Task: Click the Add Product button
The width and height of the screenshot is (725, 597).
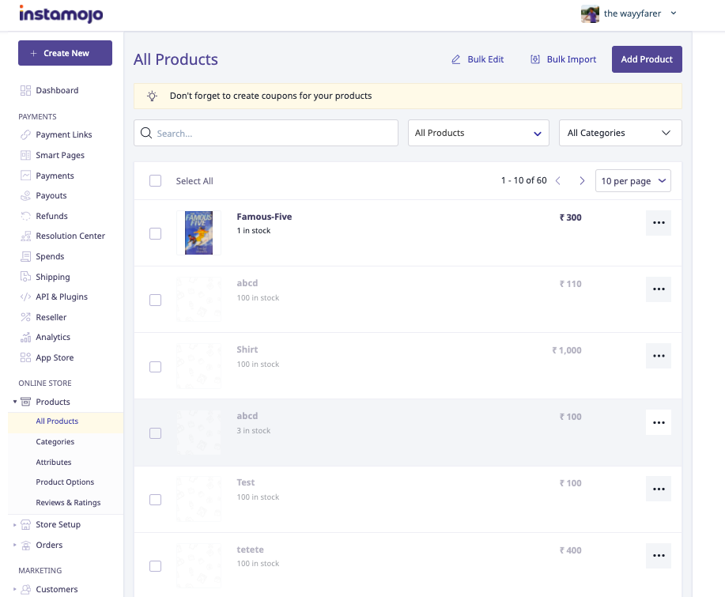Action: (647, 59)
